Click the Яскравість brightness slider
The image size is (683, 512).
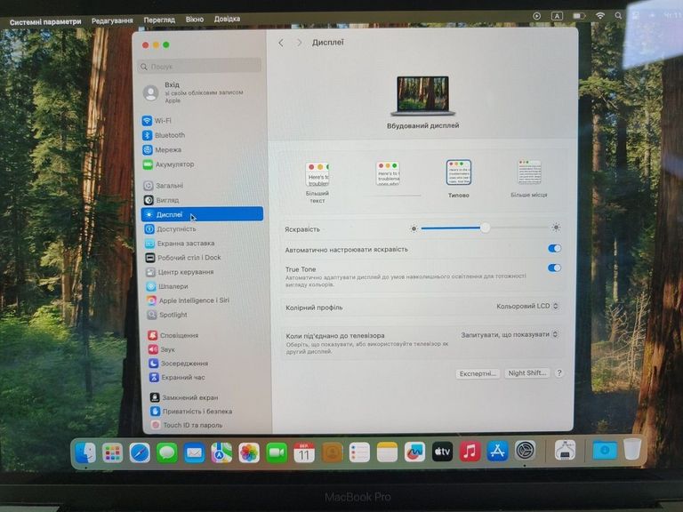[485, 228]
